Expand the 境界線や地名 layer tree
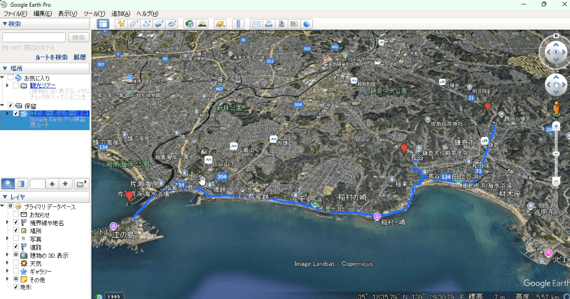The height and width of the screenshot is (299, 570). tap(7, 223)
